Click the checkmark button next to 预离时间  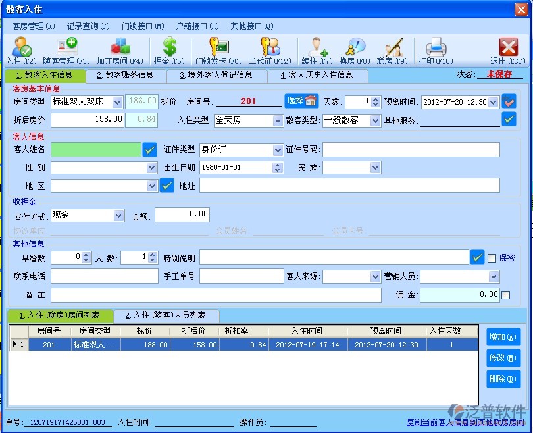tap(509, 101)
